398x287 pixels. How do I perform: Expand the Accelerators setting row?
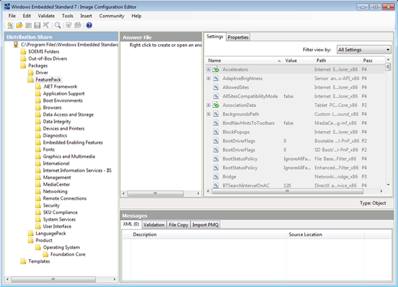[209, 69]
